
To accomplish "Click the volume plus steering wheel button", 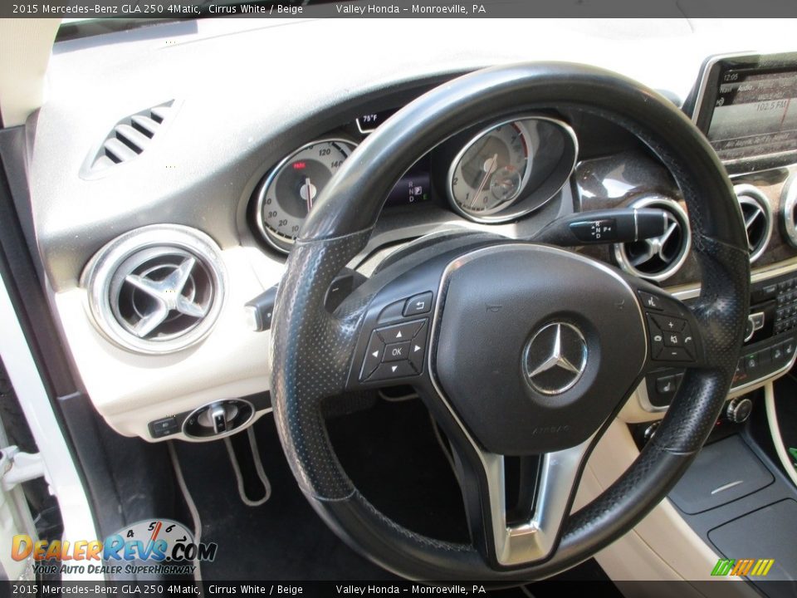I will pos(669,323).
